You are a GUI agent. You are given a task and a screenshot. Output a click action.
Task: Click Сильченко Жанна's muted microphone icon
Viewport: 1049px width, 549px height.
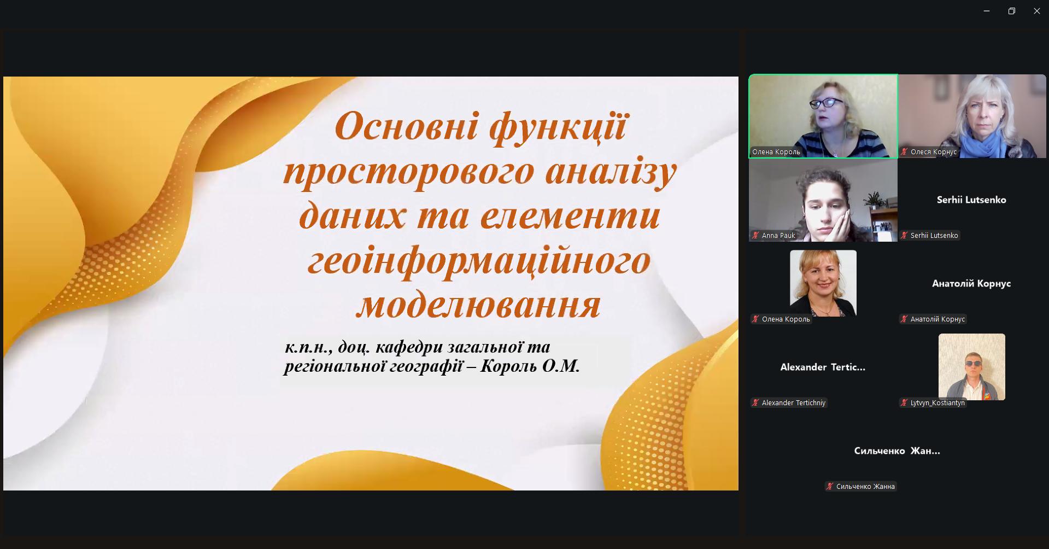pos(830,487)
